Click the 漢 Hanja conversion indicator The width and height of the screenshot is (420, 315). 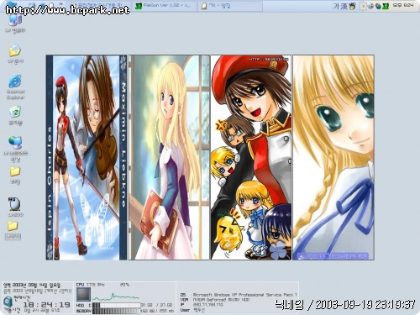point(344,6)
